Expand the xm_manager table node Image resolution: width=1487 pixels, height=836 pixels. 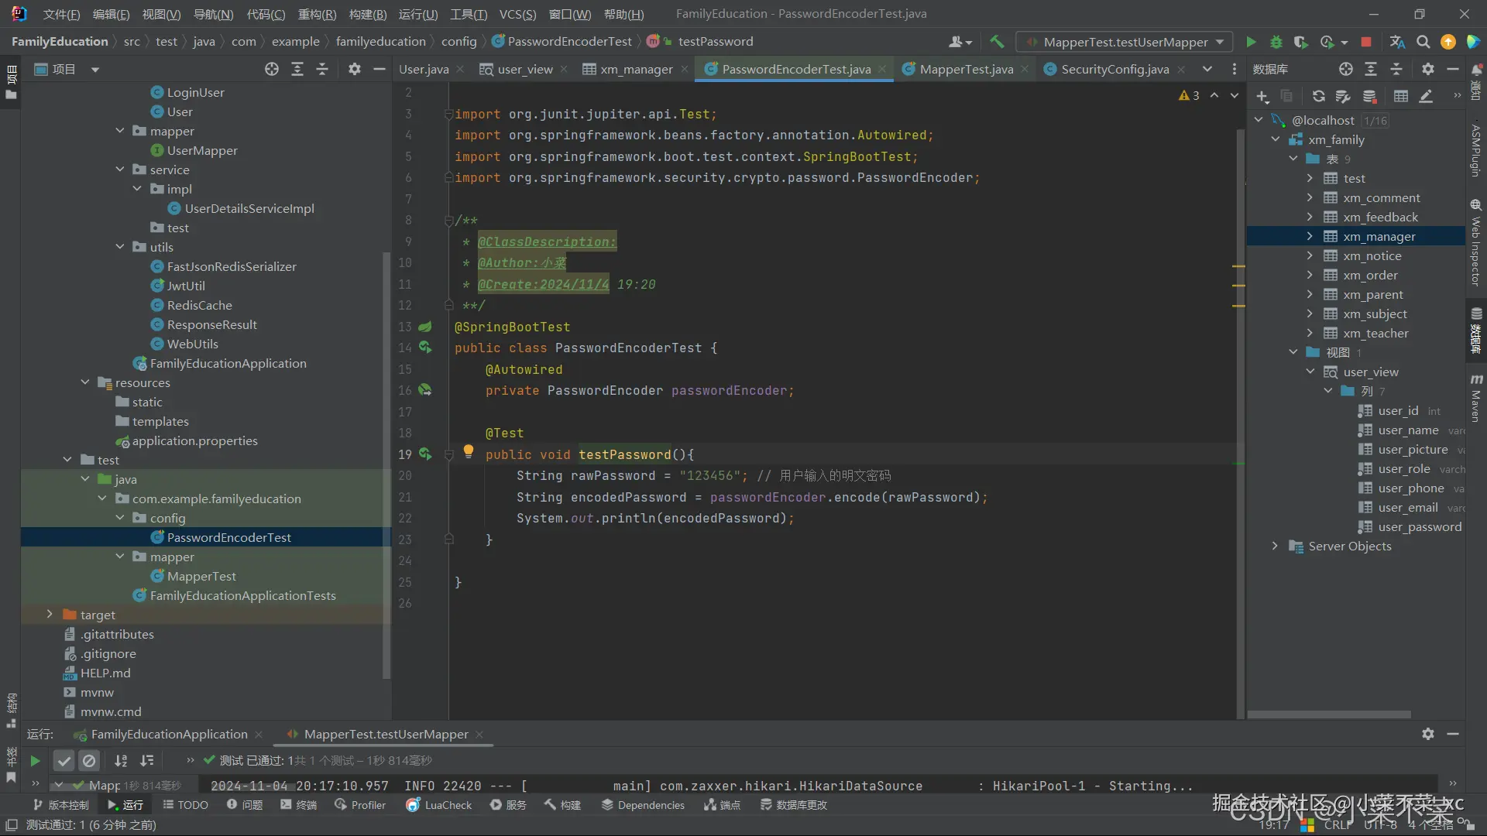[x=1310, y=236]
